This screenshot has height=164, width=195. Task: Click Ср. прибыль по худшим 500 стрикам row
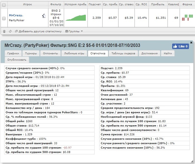pyautogui.click(x=49, y=152)
